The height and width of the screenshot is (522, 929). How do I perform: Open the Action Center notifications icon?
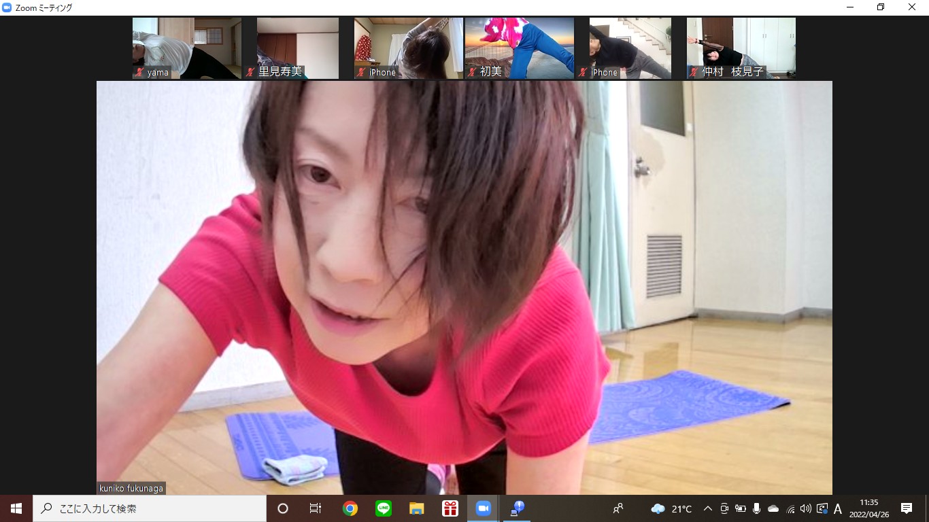click(x=907, y=508)
